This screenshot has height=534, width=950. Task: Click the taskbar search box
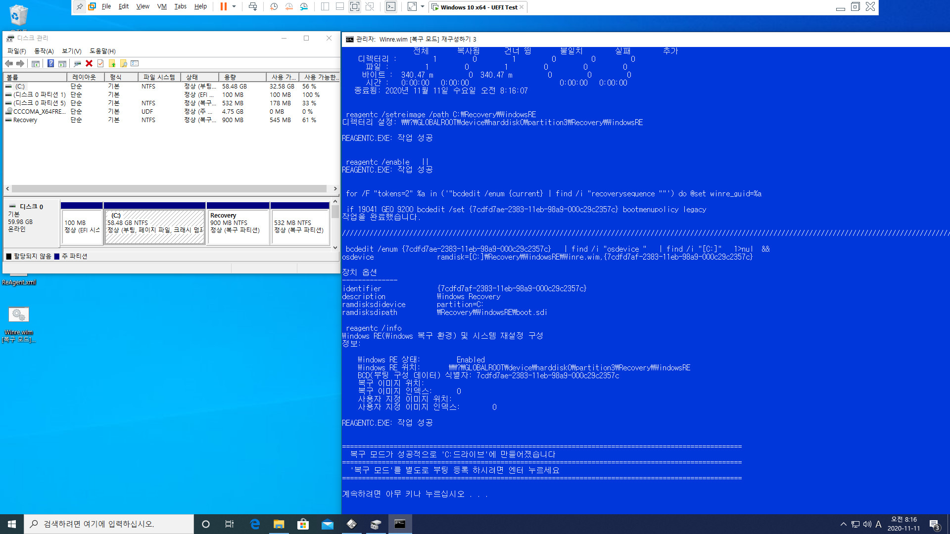pos(109,524)
